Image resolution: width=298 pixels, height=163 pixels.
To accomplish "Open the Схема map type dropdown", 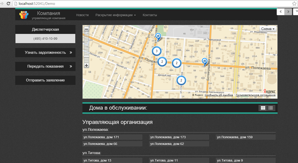I will pyautogui.click(x=268, y=29).
